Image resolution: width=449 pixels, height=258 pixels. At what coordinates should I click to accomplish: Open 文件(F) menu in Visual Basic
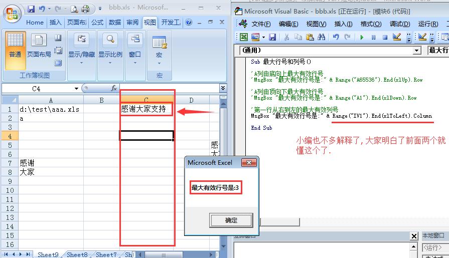coord(261,24)
